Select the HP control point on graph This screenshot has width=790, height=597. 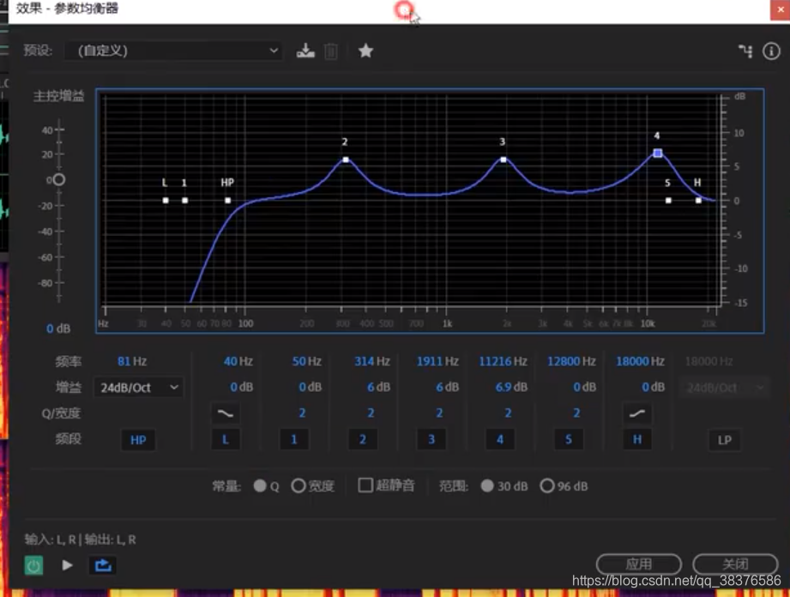click(x=227, y=201)
